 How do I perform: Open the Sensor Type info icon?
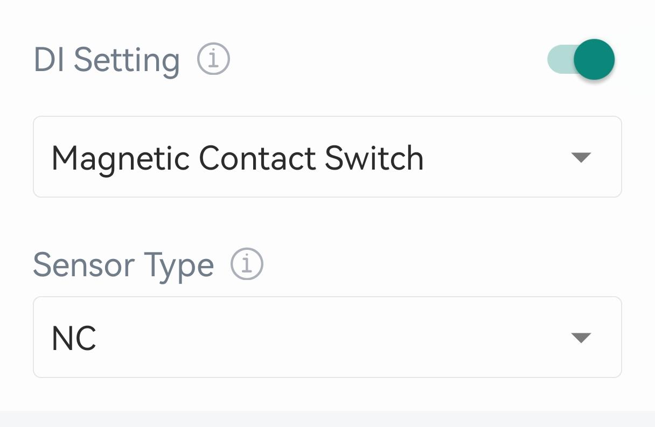pyautogui.click(x=247, y=264)
